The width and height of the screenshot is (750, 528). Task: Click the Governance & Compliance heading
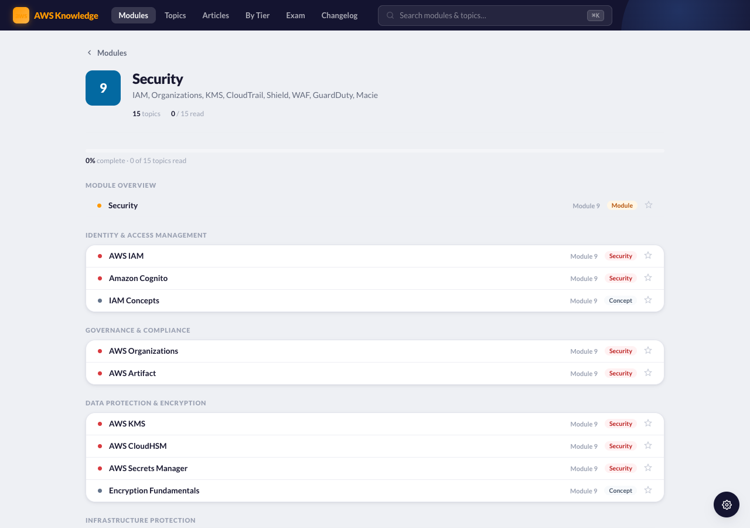tap(138, 330)
